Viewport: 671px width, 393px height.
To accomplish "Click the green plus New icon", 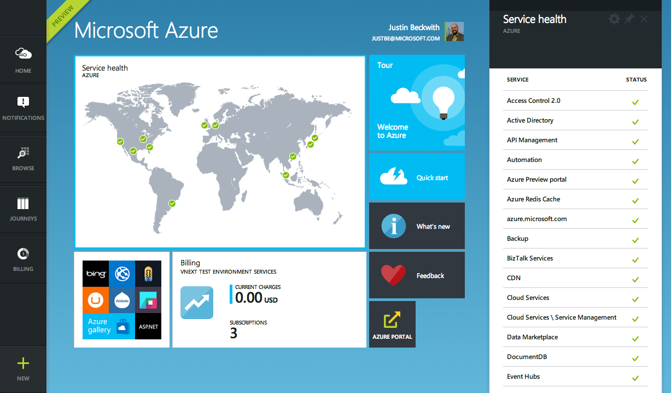I will 23,363.
